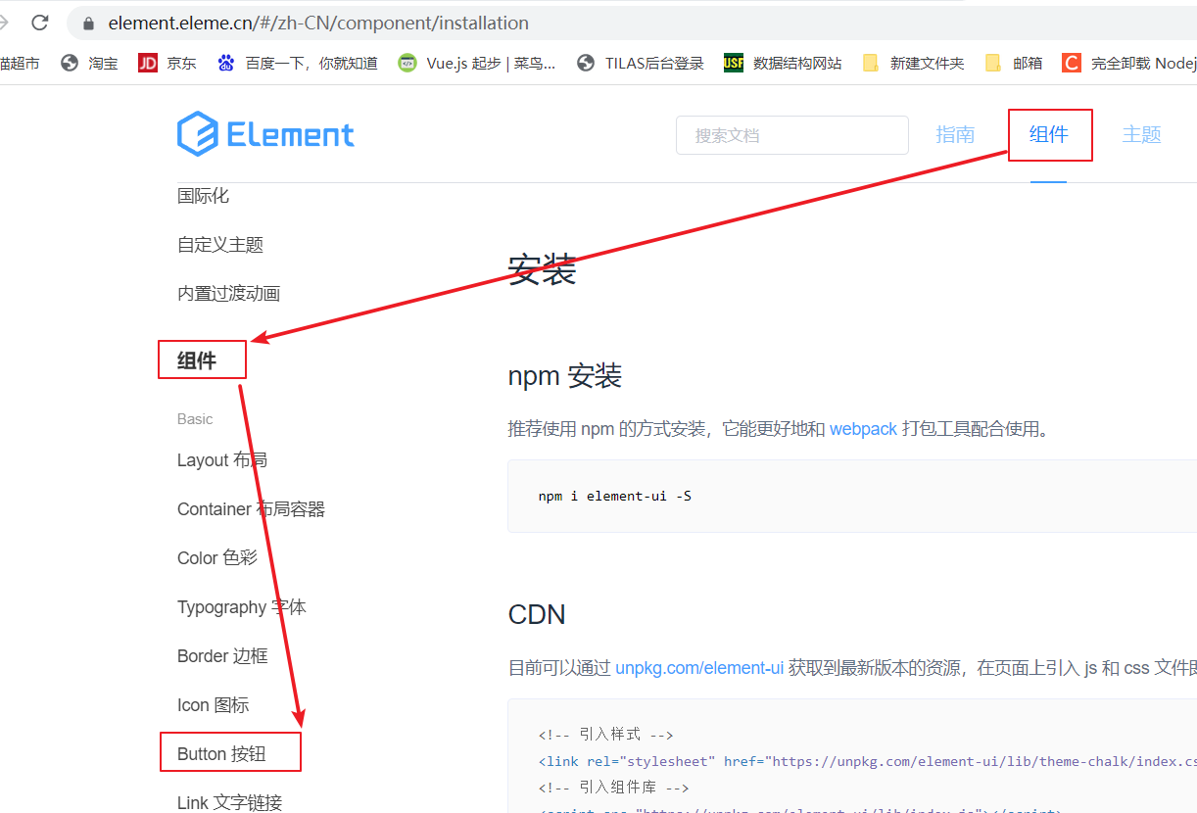
Task: Open the Vue.js 起步 bookmark
Action: [477, 63]
